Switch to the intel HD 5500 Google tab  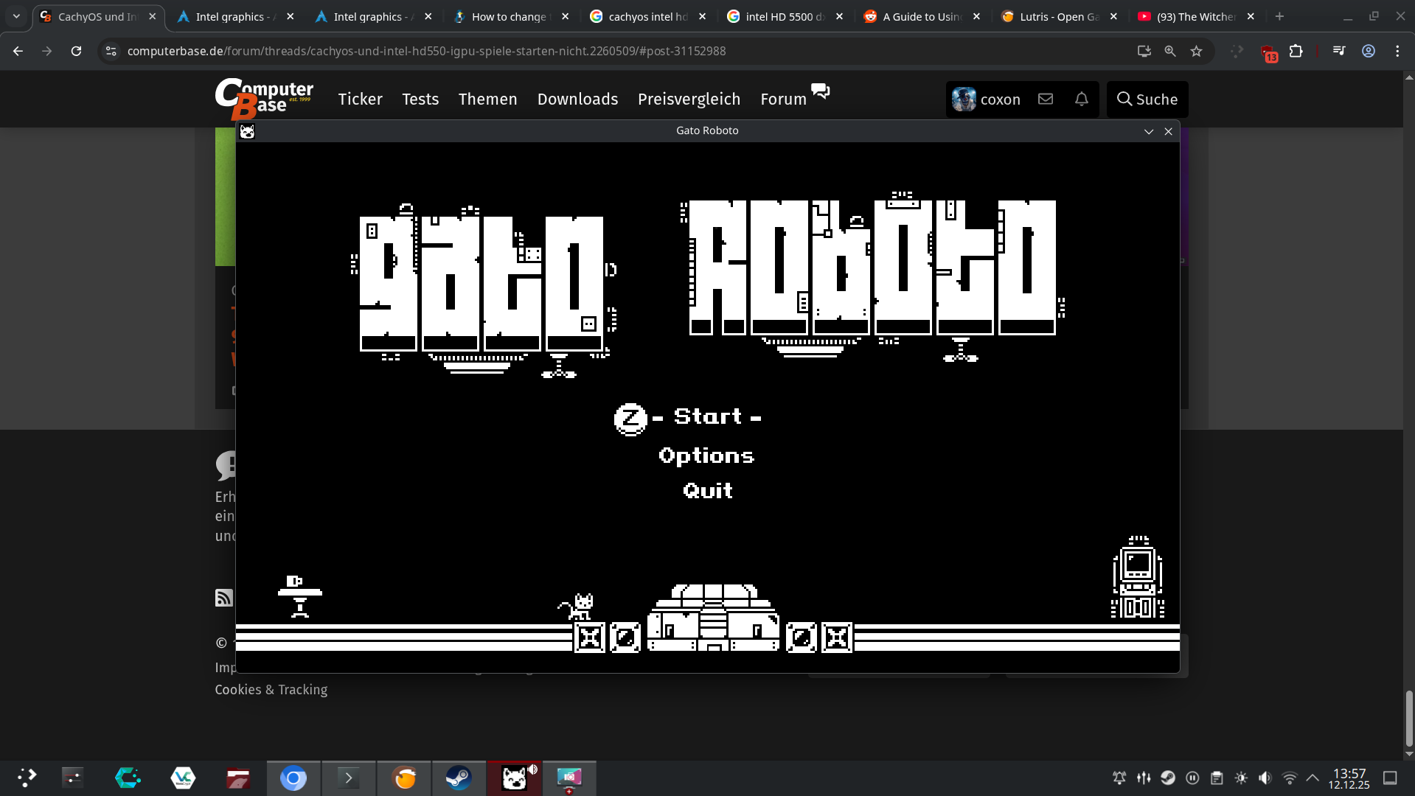[x=785, y=16]
